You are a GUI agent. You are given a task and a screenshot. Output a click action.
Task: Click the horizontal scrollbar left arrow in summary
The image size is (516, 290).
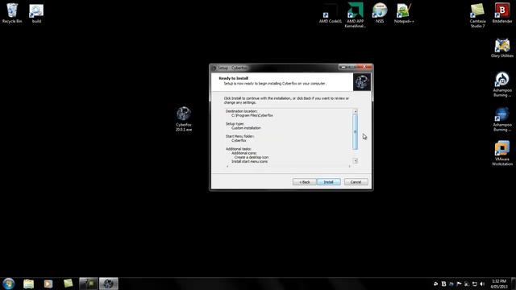(227, 167)
